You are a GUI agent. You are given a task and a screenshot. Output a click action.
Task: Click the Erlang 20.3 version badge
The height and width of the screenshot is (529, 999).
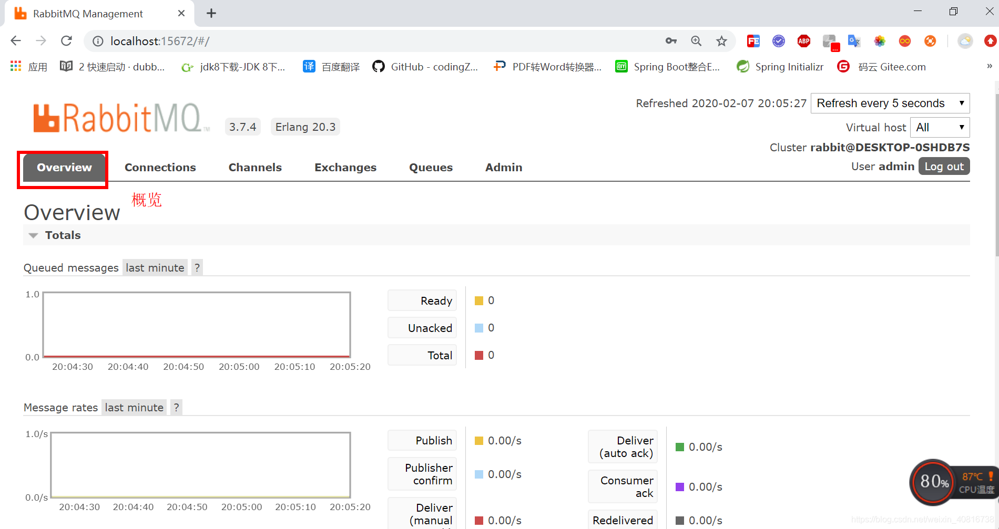(x=305, y=127)
